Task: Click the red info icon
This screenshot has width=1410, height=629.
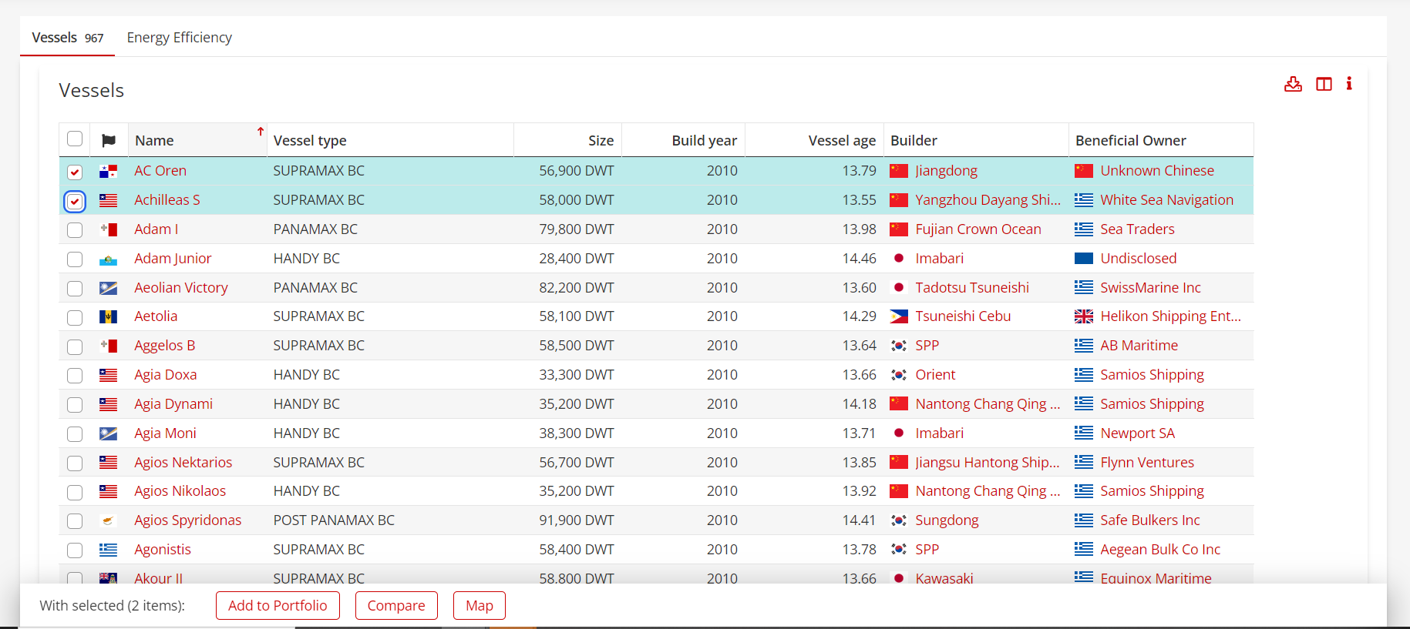Action: tap(1349, 84)
